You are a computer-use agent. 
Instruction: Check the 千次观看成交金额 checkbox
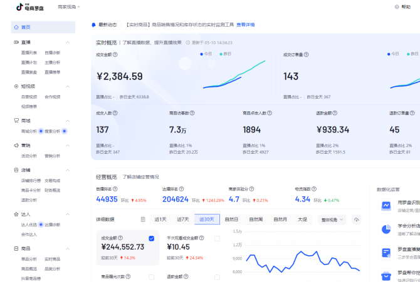click(217, 238)
